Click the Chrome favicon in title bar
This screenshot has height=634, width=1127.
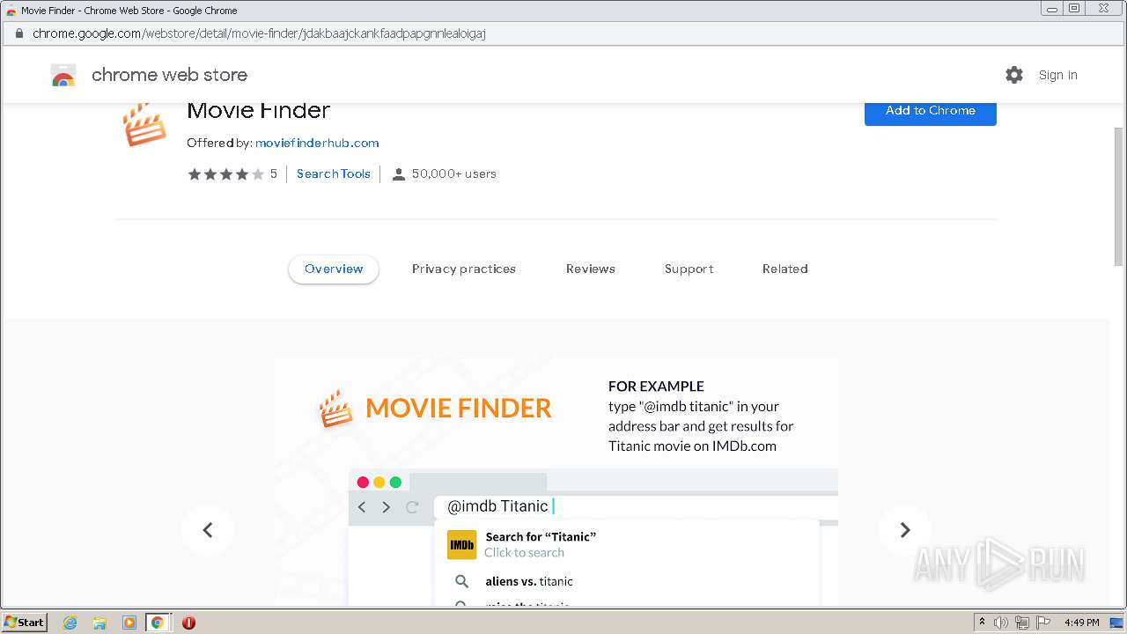tap(11, 11)
